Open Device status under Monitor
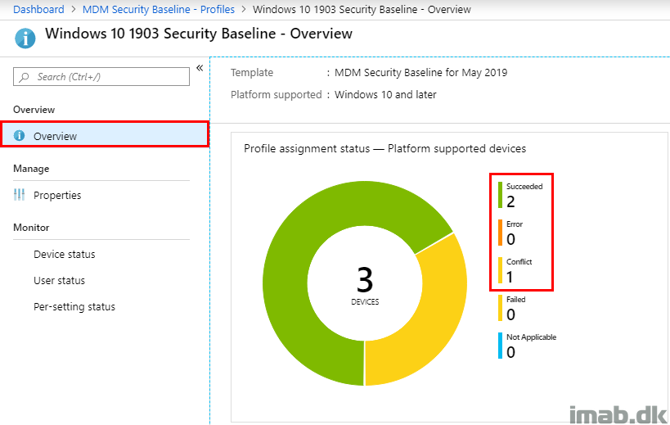 pos(65,255)
